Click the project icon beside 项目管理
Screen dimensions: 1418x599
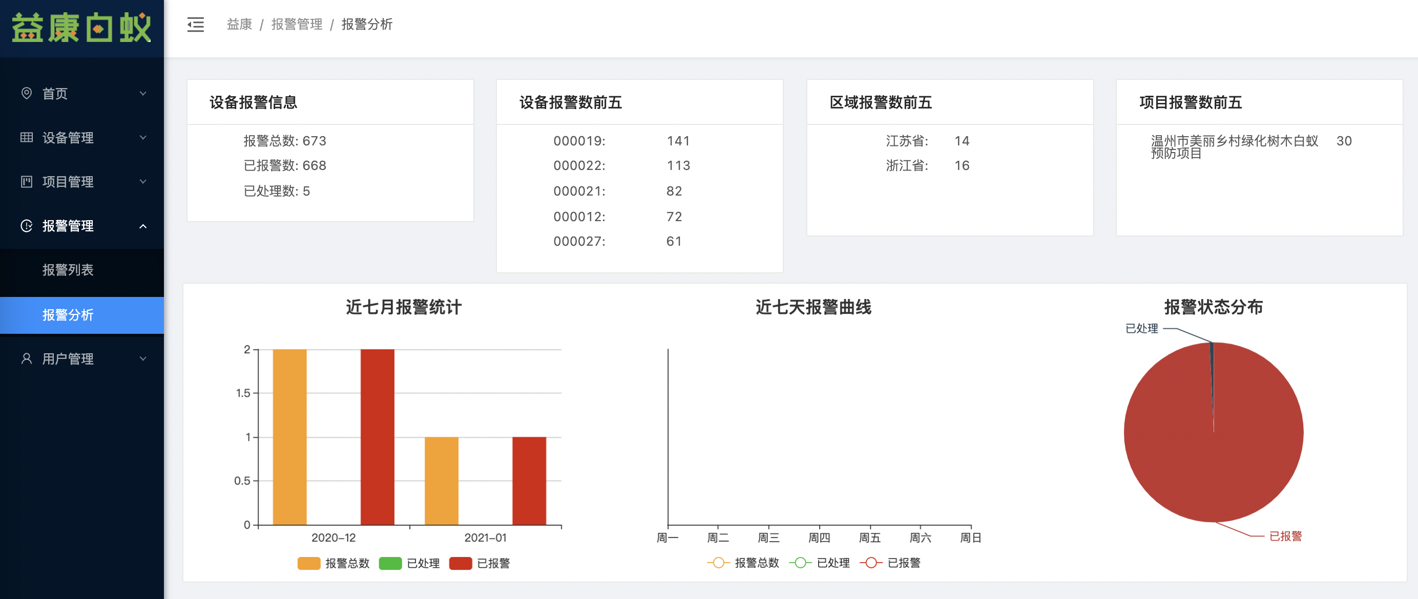[x=26, y=182]
